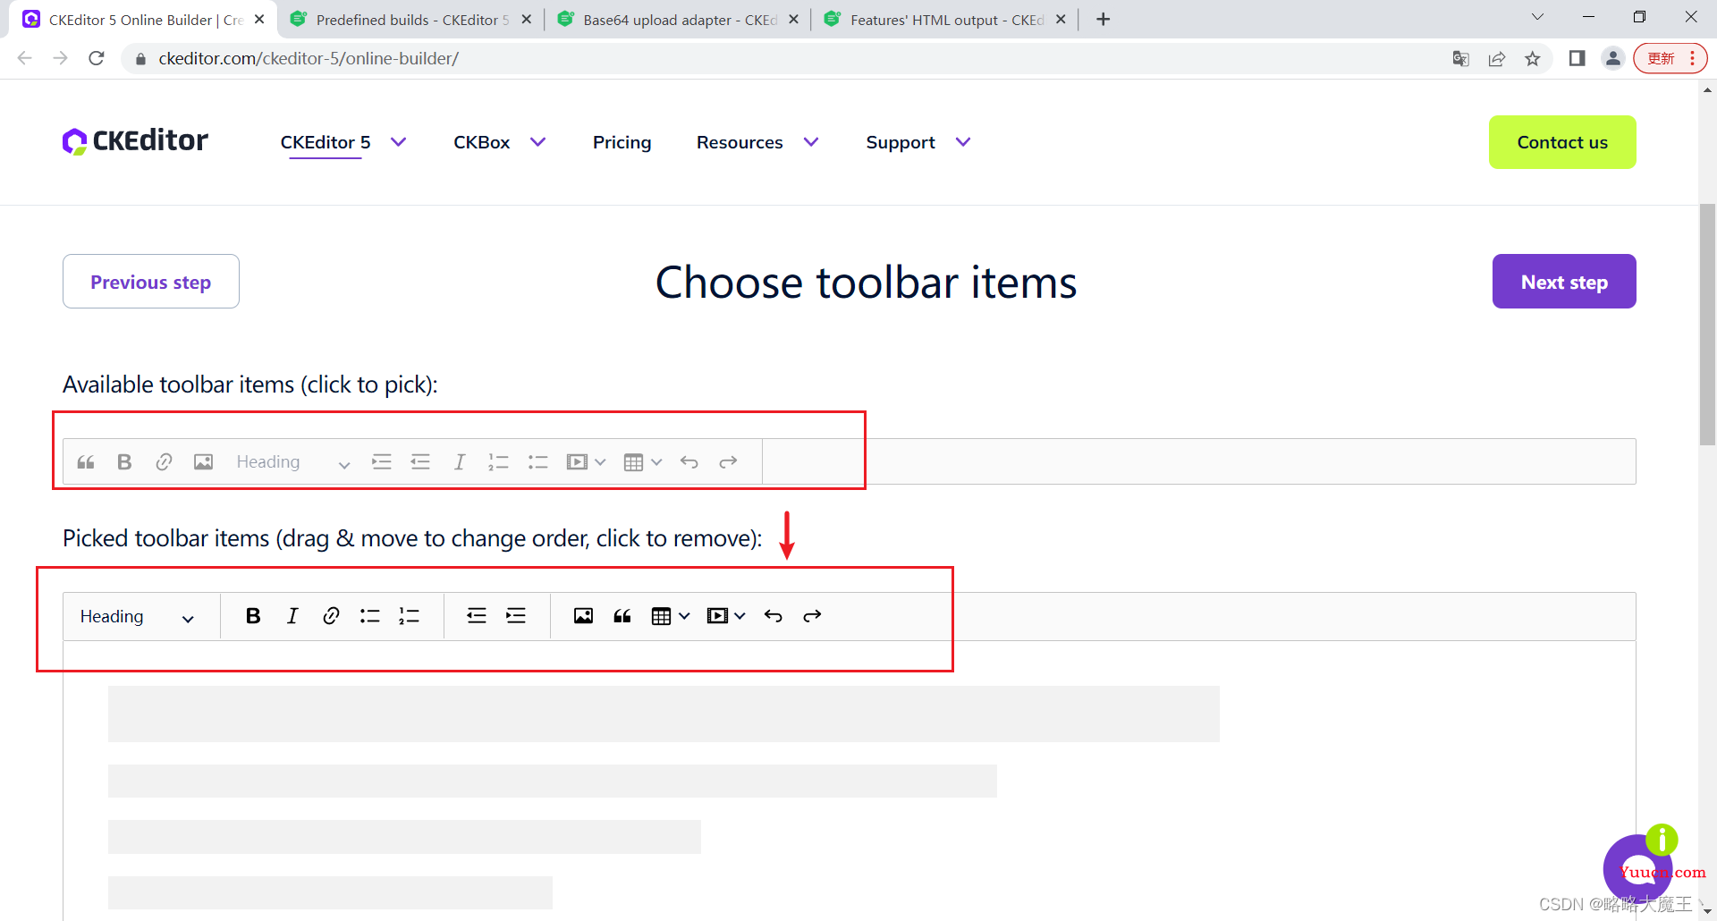
Task: Remove Italic from picked toolbar items
Action: (x=292, y=616)
